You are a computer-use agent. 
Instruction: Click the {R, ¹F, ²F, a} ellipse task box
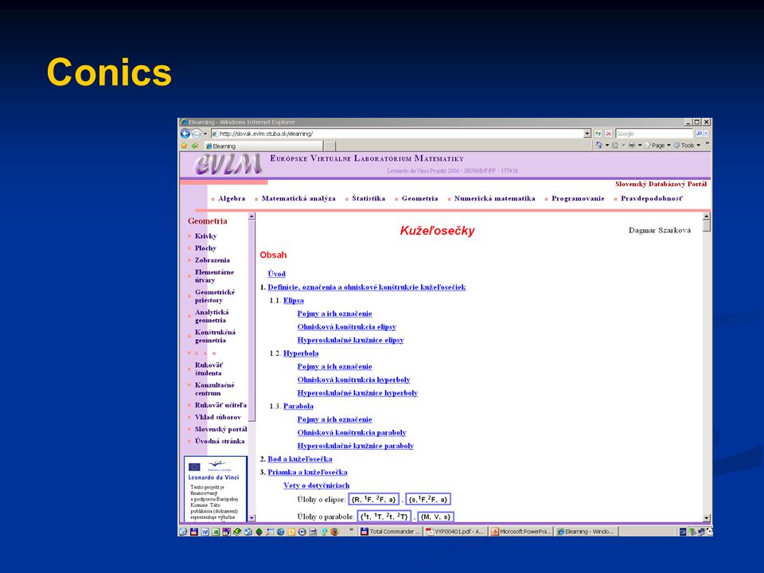374,500
